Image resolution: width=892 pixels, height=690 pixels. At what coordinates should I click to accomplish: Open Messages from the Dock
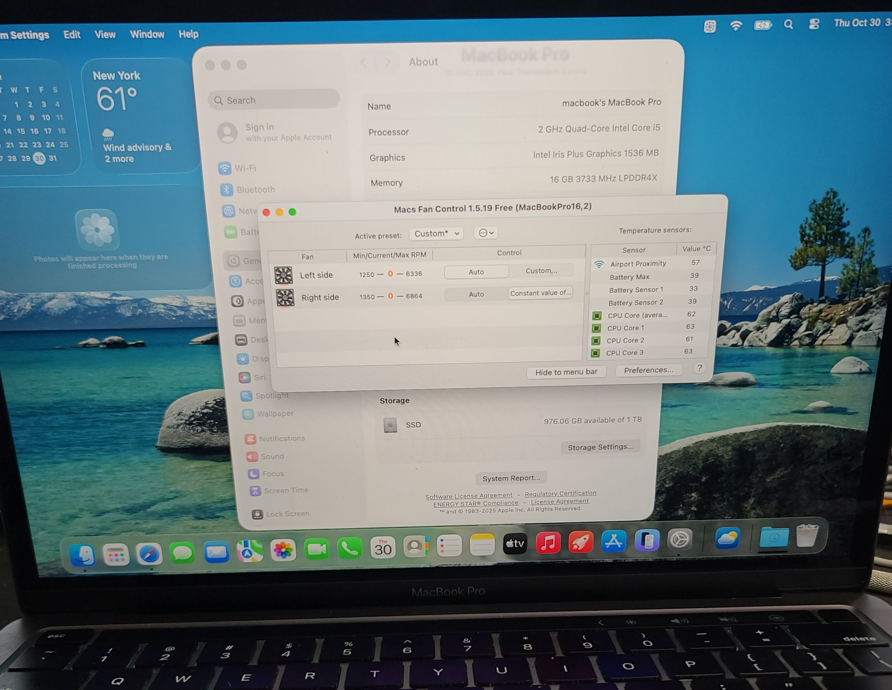182,553
